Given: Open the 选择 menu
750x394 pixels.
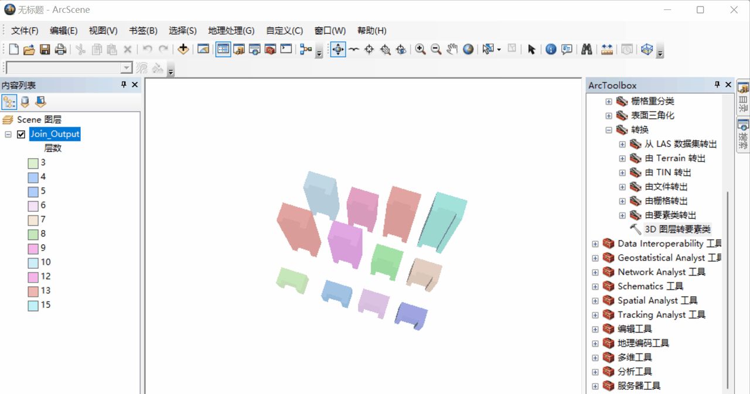Looking at the screenshot, I should (x=182, y=30).
